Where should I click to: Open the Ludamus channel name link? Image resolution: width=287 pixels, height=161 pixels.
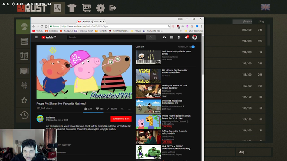tap(50, 118)
